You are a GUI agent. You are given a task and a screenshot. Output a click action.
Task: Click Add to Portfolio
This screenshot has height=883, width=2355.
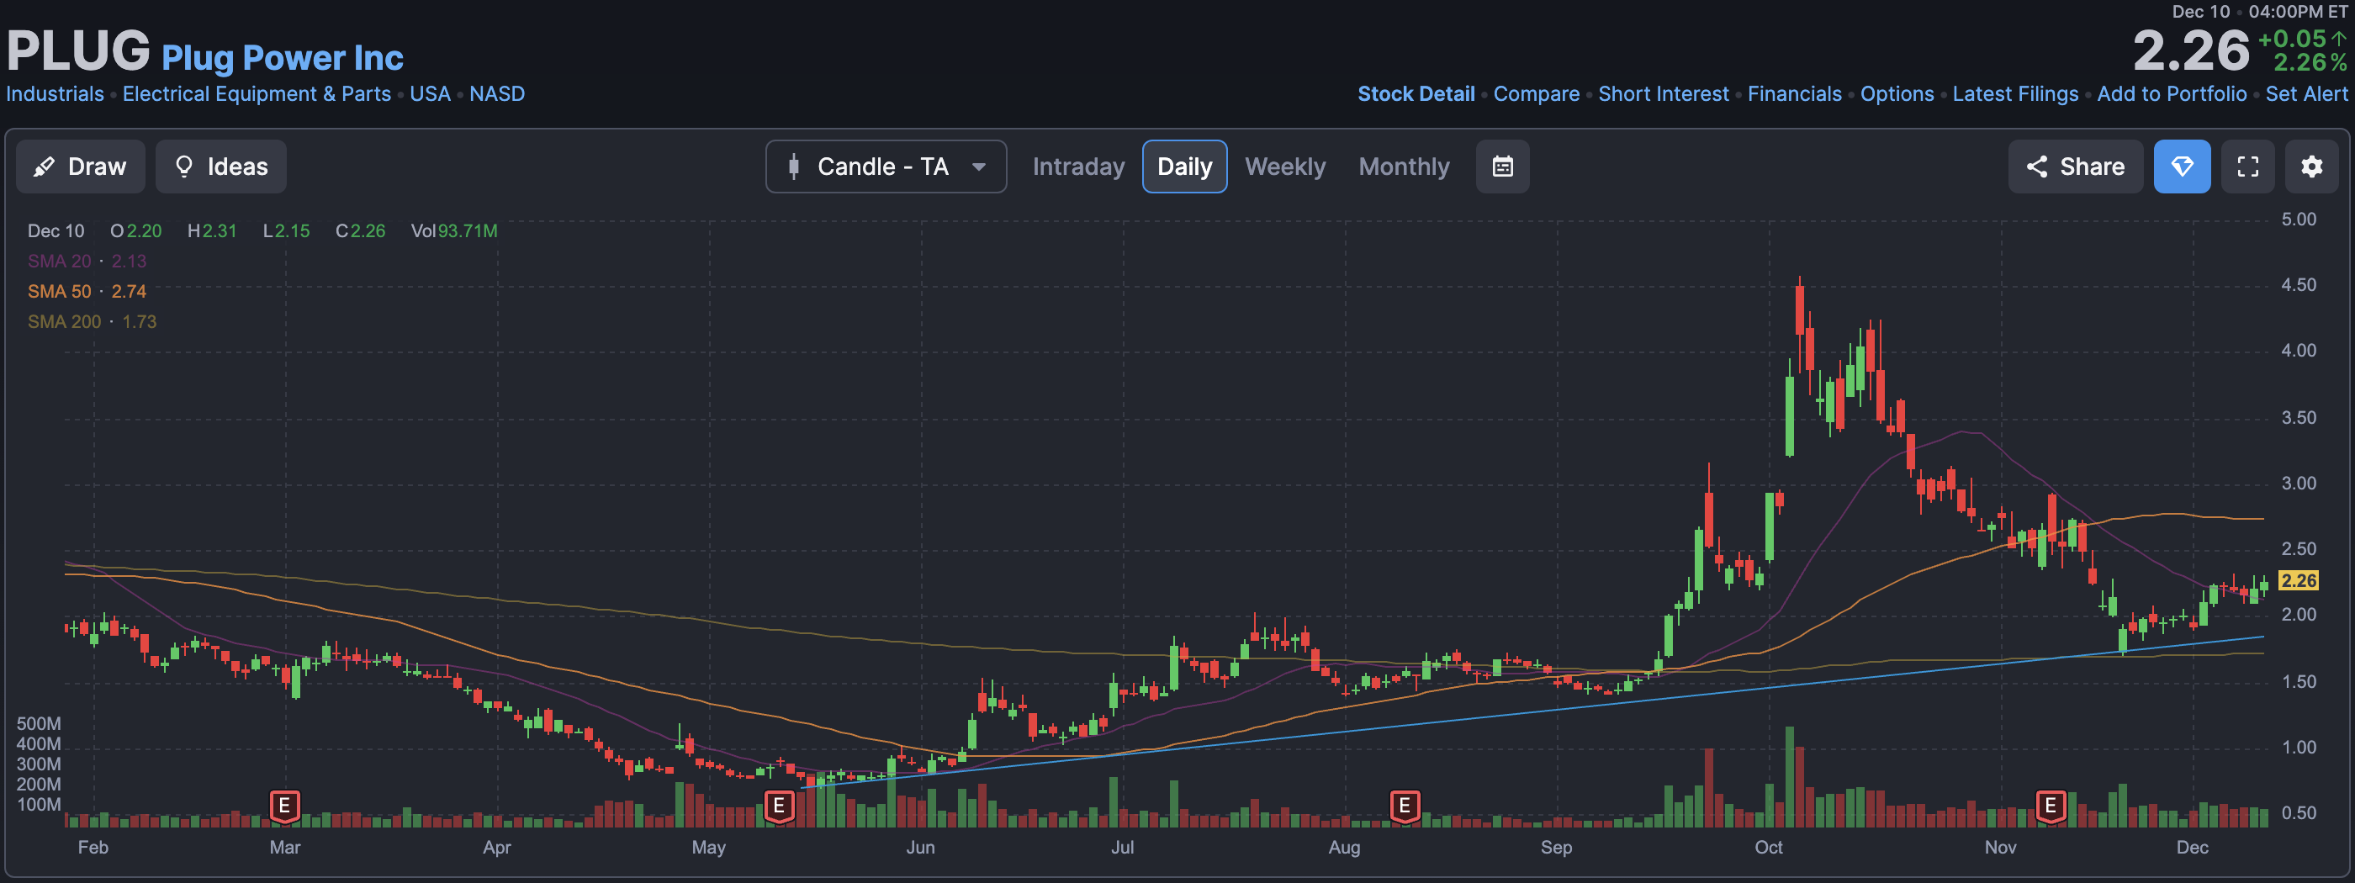2172,94
